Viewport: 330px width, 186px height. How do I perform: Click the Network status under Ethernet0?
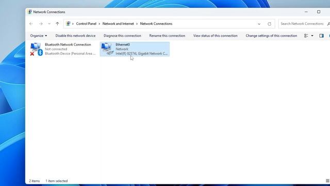122,49
